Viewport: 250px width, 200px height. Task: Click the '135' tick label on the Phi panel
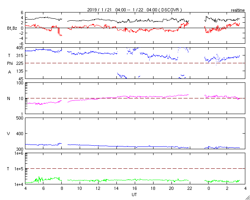tap(20, 71)
